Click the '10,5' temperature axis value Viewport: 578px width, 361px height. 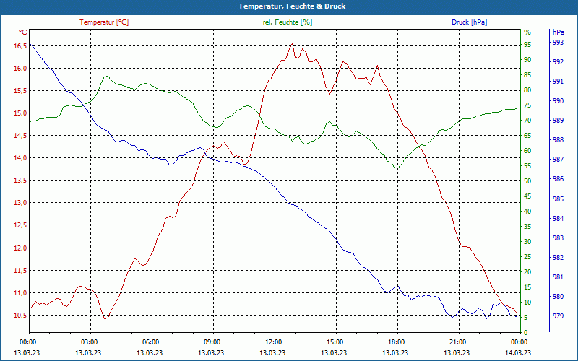tap(20, 316)
